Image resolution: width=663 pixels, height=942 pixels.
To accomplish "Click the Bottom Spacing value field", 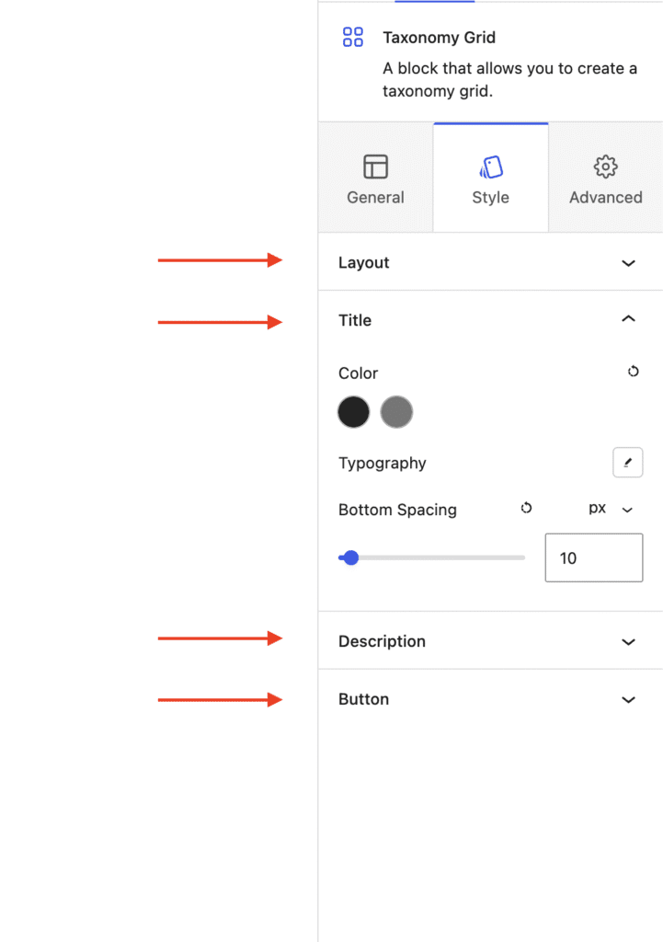I will click(594, 557).
